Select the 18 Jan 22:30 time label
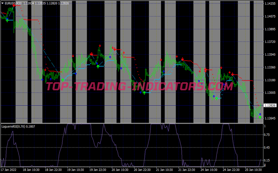The image size is (278, 173). coord(53,170)
